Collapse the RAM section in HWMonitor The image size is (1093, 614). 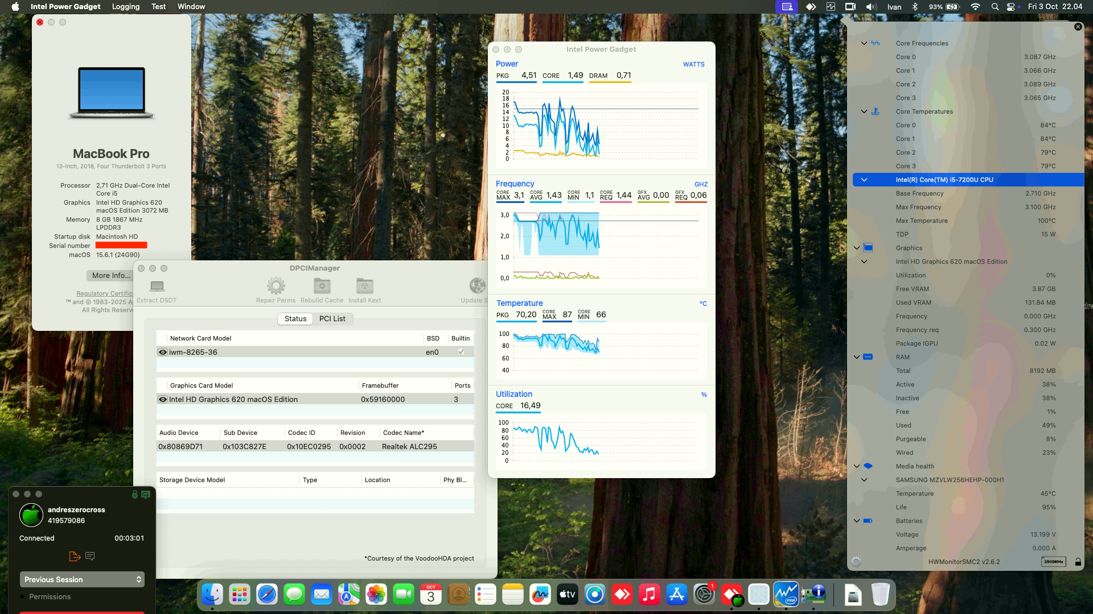[856, 357]
